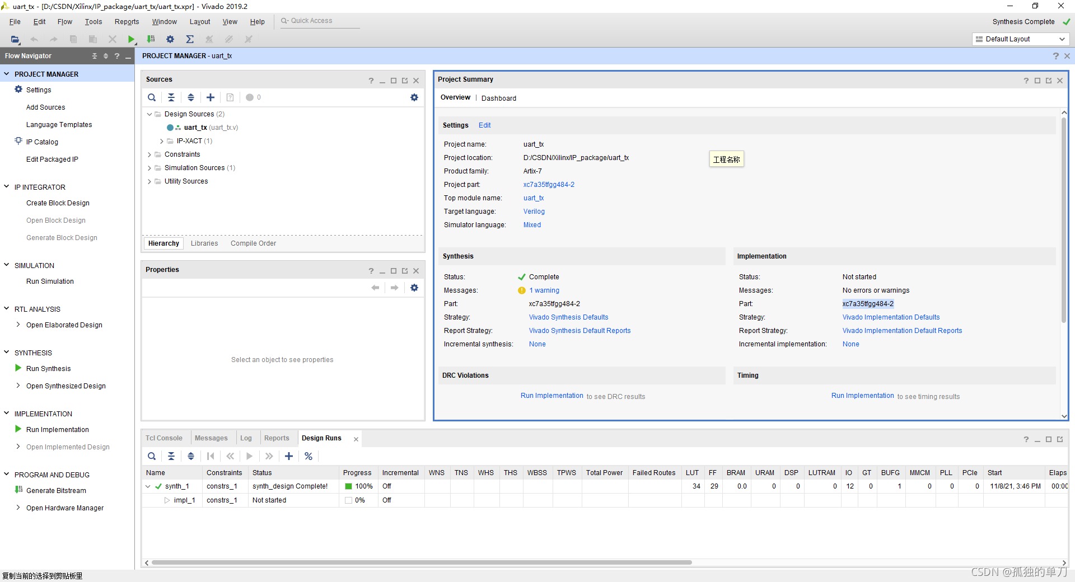1075x582 pixels.
Task: Open the Tools menu
Action: (x=94, y=22)
